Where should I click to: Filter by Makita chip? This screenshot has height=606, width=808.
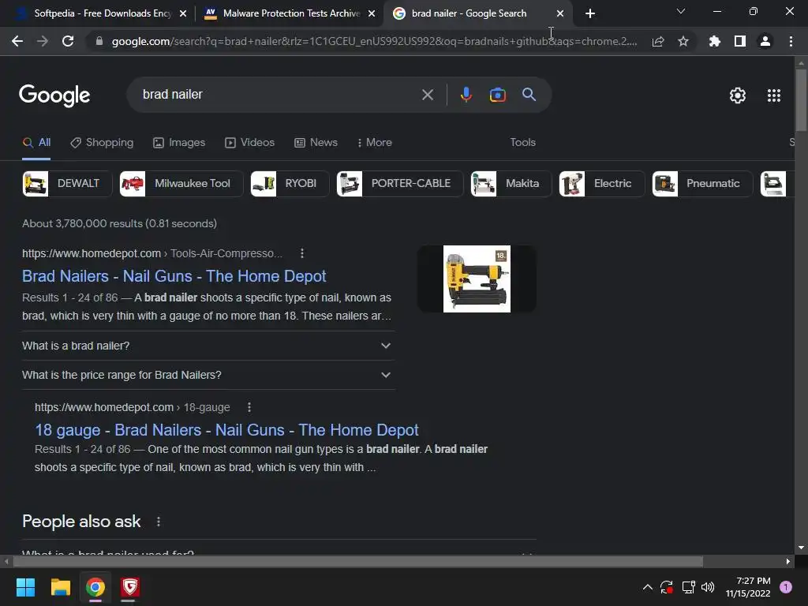(x=511, y=183)
